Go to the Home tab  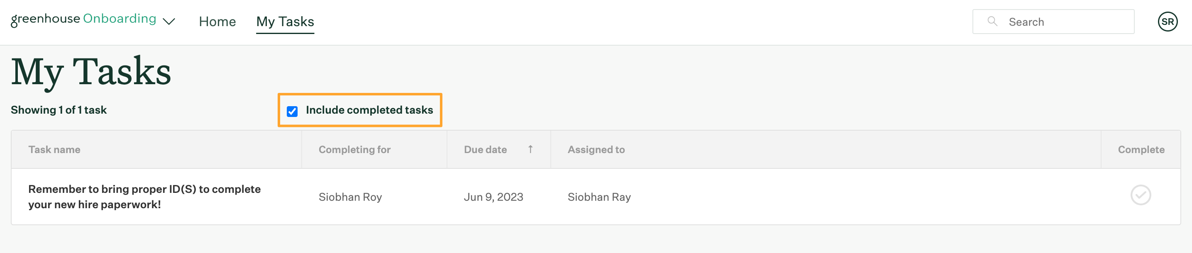coord(217,22)
